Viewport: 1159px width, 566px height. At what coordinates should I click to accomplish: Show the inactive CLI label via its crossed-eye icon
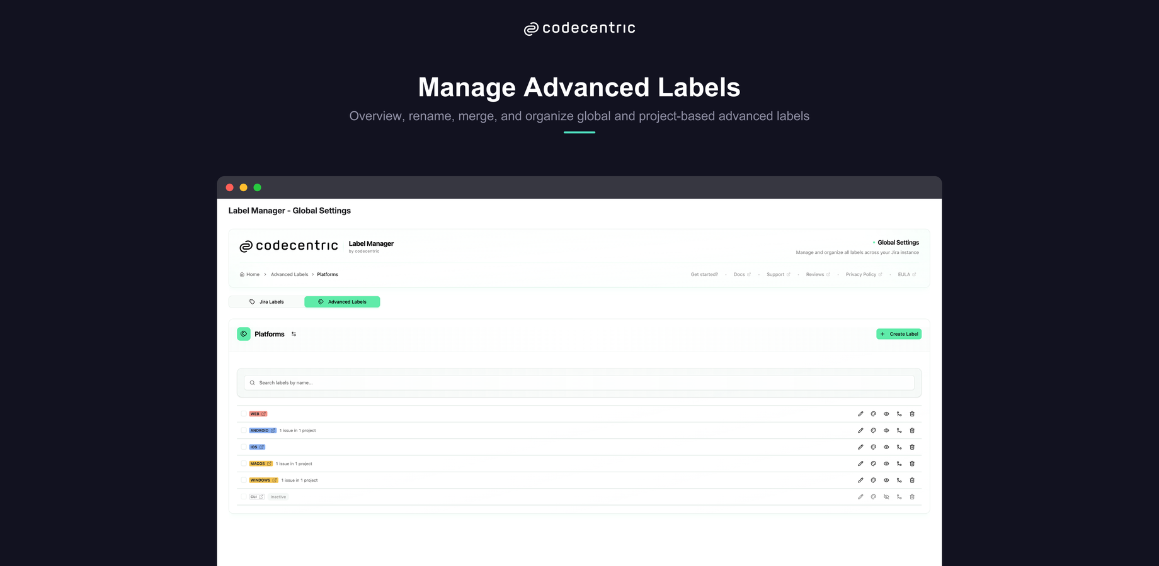coord(886,497)
